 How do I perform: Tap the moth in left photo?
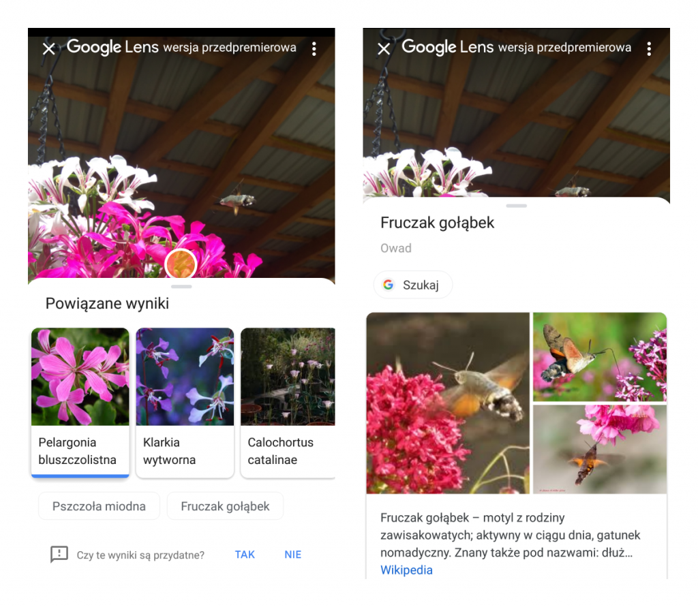click(238, 200)
